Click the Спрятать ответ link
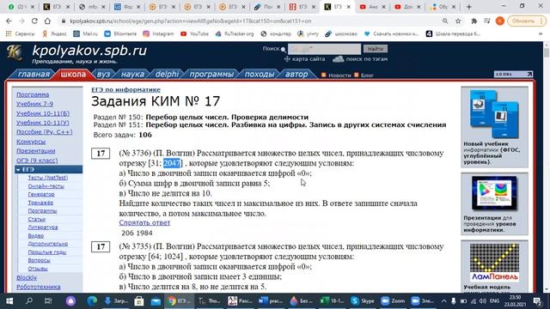 point(144,222)
